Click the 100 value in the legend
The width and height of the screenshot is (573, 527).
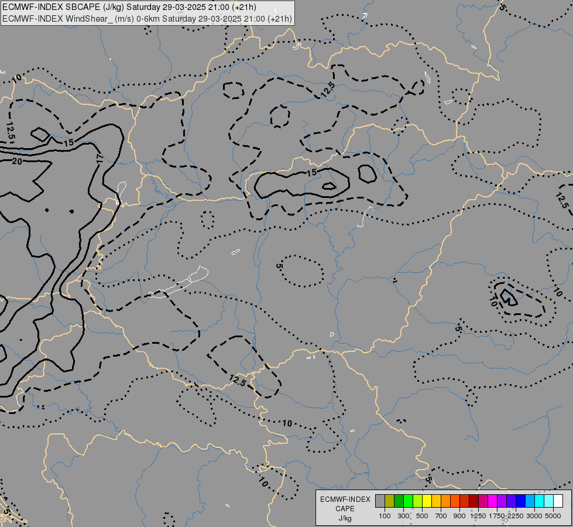tap(385, 516)
